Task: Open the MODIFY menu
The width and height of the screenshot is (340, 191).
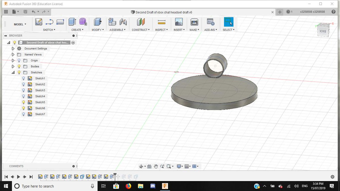Action: point(98,30)
